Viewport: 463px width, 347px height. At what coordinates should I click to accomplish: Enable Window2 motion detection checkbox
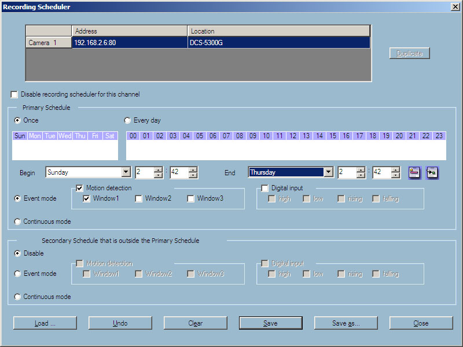(139, 199)
